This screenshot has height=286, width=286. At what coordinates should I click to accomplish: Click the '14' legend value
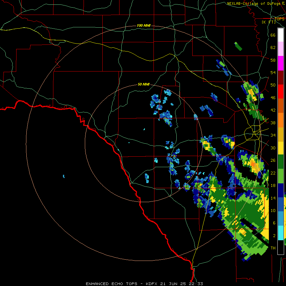click(273, 198)
